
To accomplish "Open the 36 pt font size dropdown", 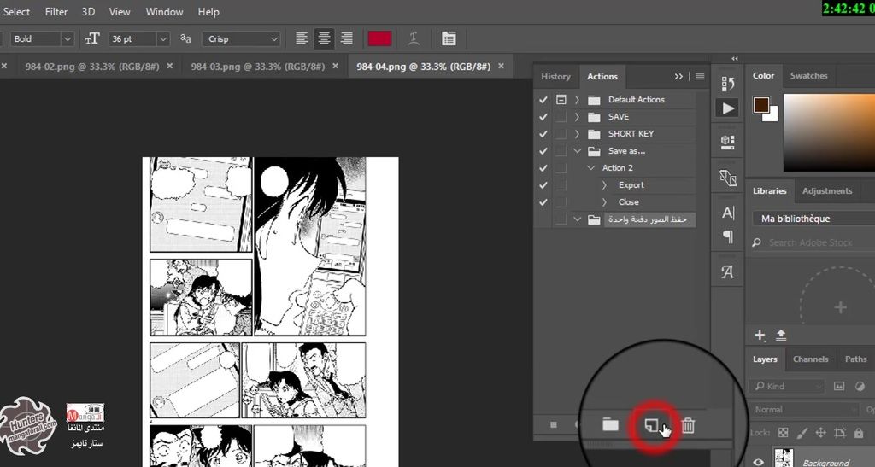I will (x=163, y=39).
